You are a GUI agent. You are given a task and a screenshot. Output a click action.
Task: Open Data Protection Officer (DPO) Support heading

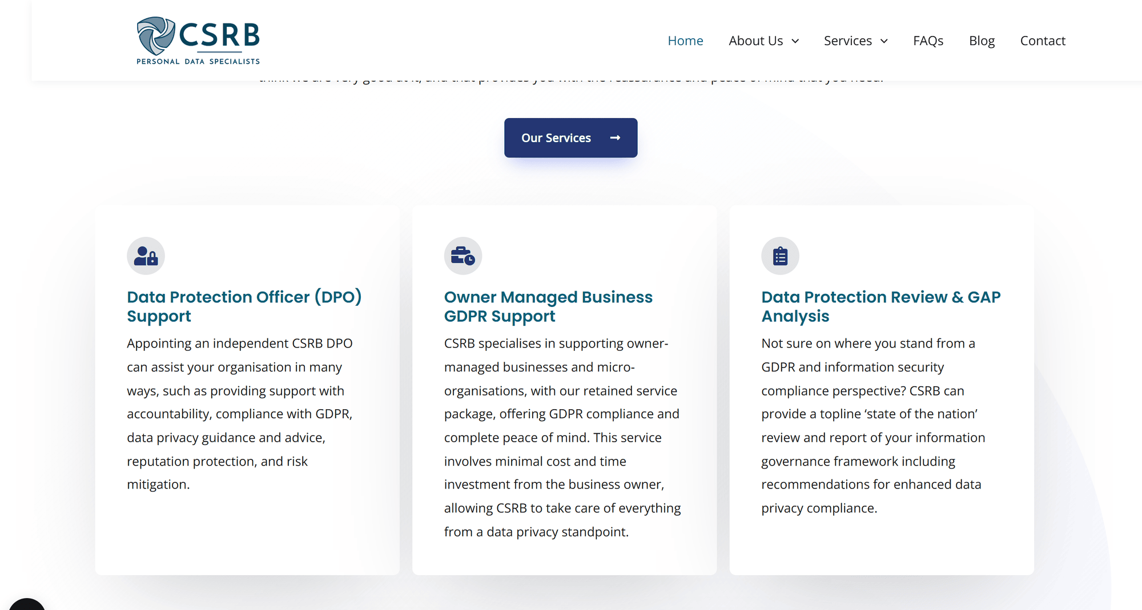244,306
